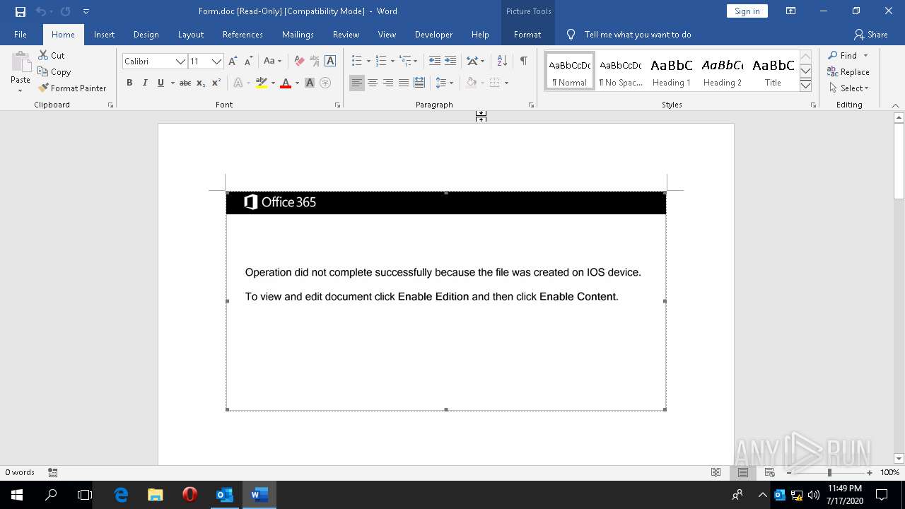This screenshot has height=509, width=905.
Task: Open Ribbon Display Options
Action: coord(791,11)
